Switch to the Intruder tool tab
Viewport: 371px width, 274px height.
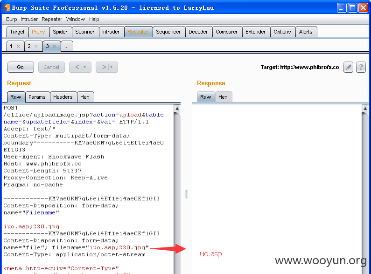coord(111,32)
